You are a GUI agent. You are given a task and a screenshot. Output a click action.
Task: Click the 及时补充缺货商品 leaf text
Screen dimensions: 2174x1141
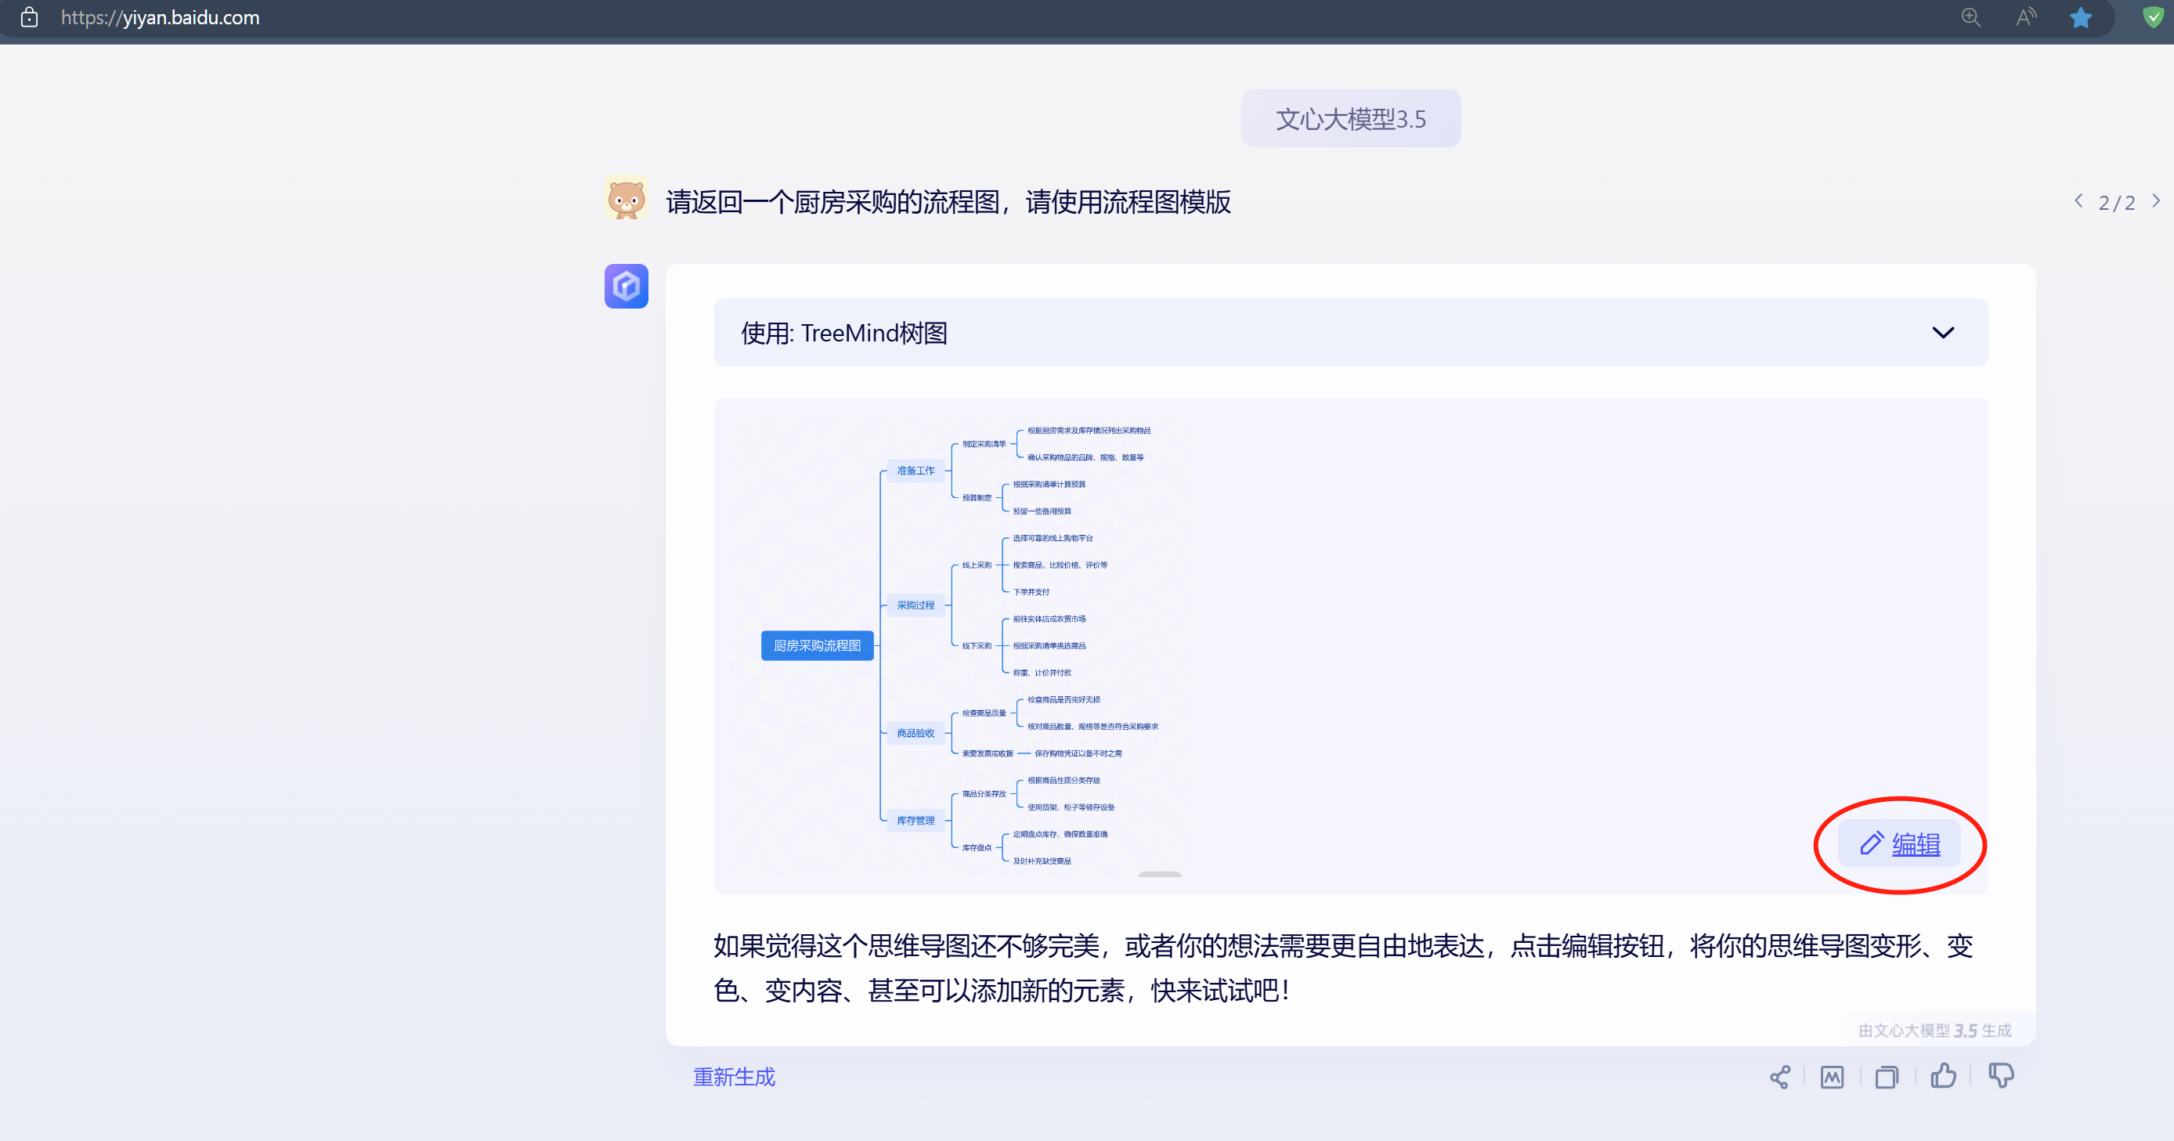1042,861
